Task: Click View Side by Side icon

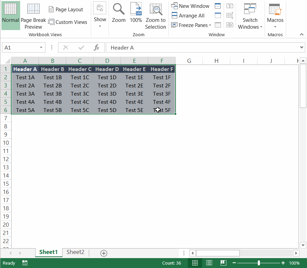Action: pos(230,6)
